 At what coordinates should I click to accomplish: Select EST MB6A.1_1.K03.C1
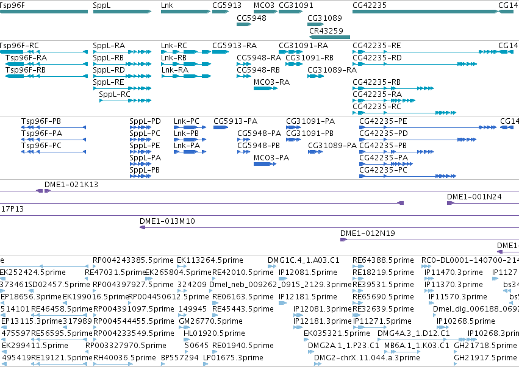coord(417,346)
